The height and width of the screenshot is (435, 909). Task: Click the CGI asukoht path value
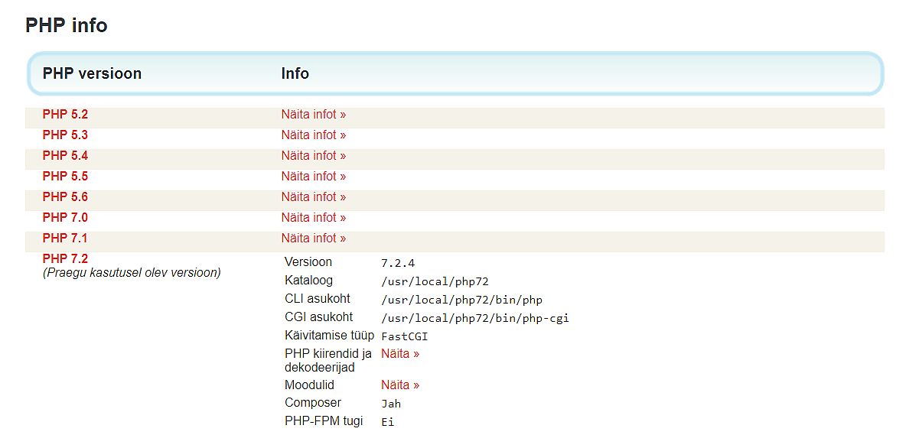click(x=474, y=318)
